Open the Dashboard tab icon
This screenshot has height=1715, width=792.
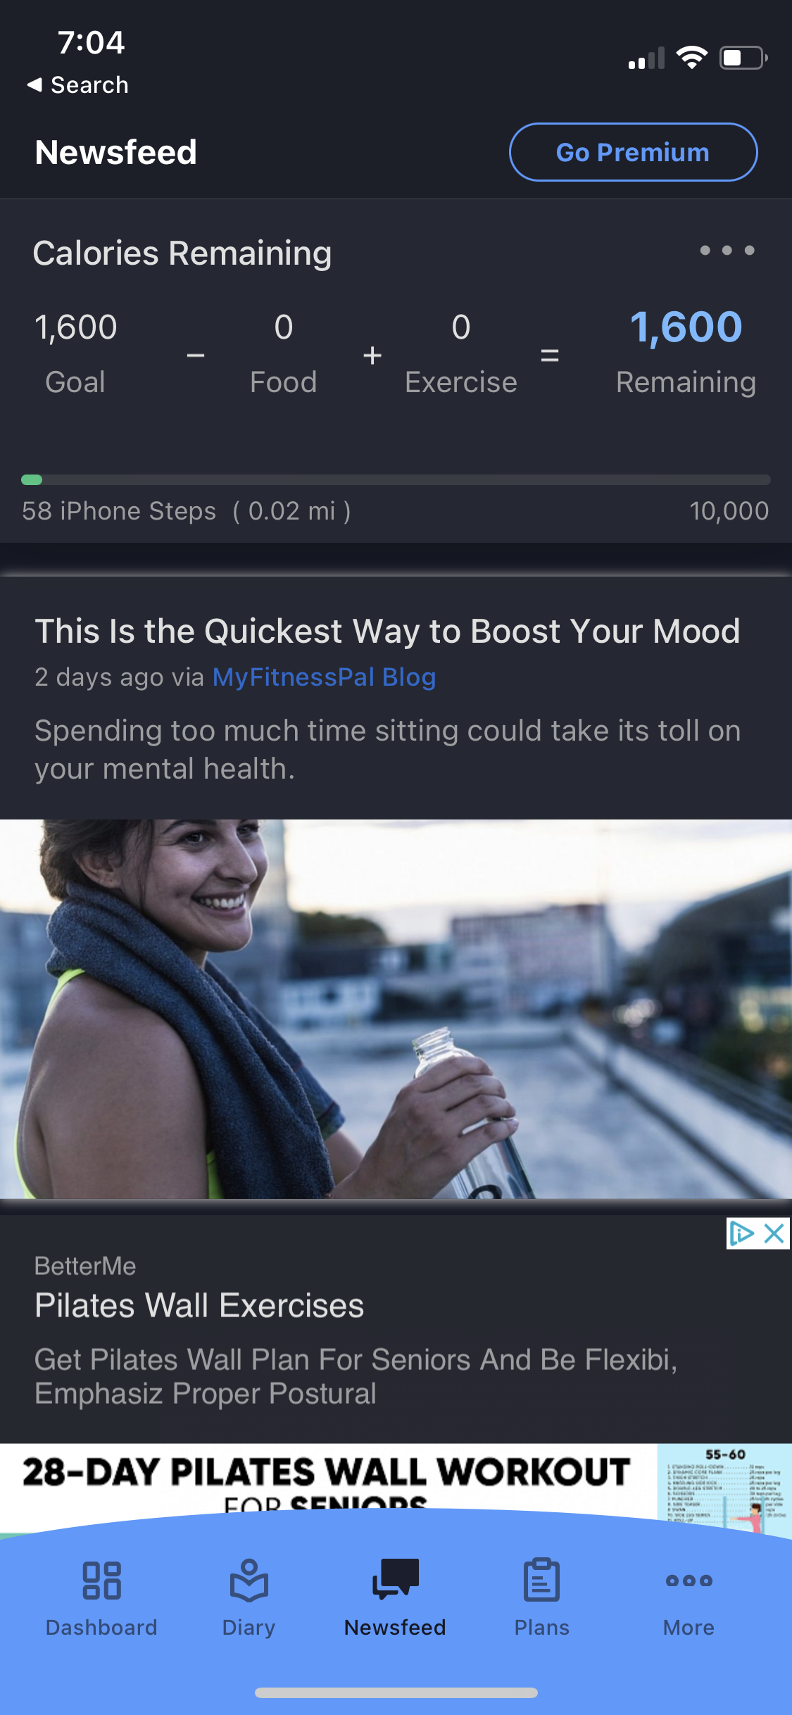click(101, 1581)
